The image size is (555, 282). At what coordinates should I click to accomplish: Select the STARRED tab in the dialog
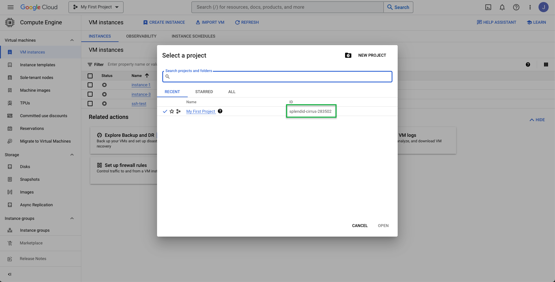pyautogui.click(x=204, y=92)
